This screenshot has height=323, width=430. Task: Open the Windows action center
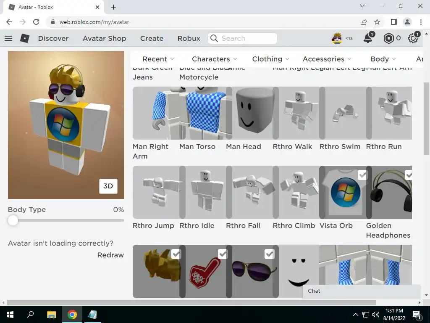click(x=417, y=315)
